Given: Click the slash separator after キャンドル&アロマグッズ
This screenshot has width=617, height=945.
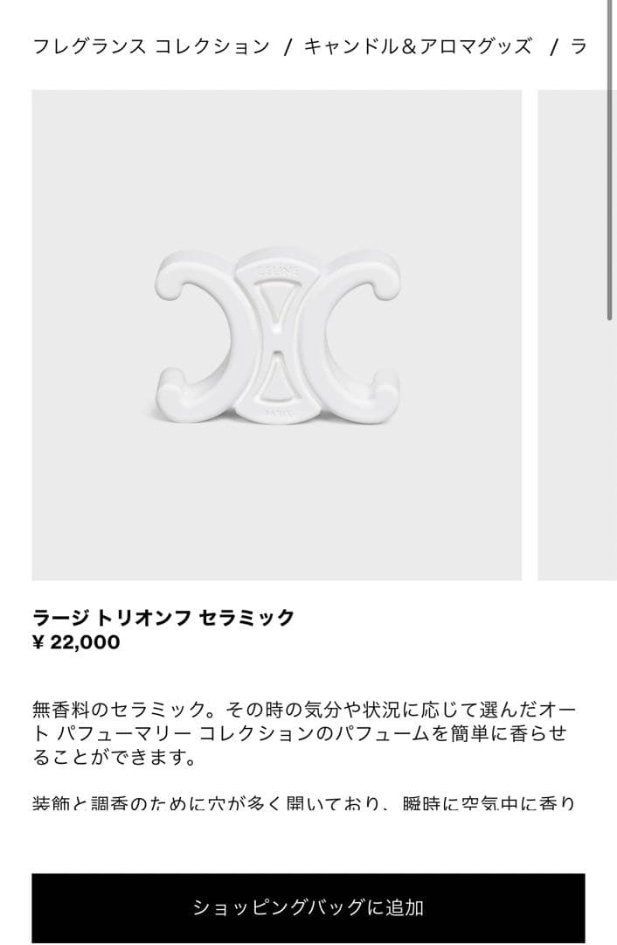Looking at the screenshot, I should click(x=552, y=46).
